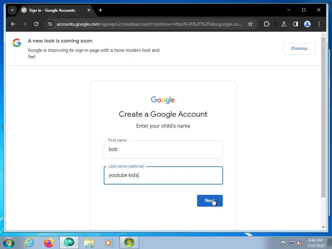The height and width of the screenshot is (249, 332).
Task: Launch Internet Explorer from taskbar
Action: [x=29, y=243]
